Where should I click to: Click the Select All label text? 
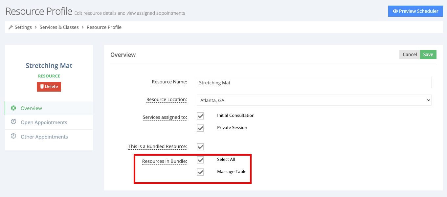pos(226,160)
